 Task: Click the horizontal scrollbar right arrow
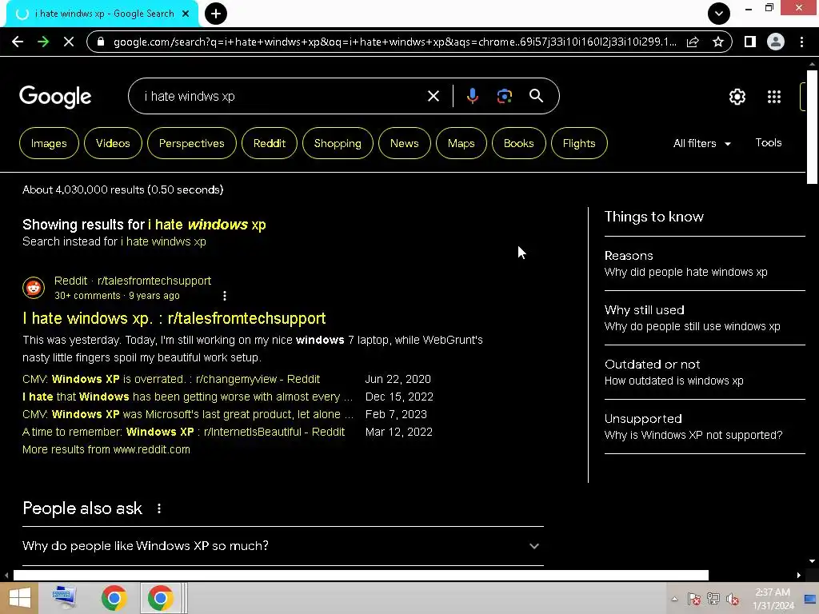click(x=799, y=576)
